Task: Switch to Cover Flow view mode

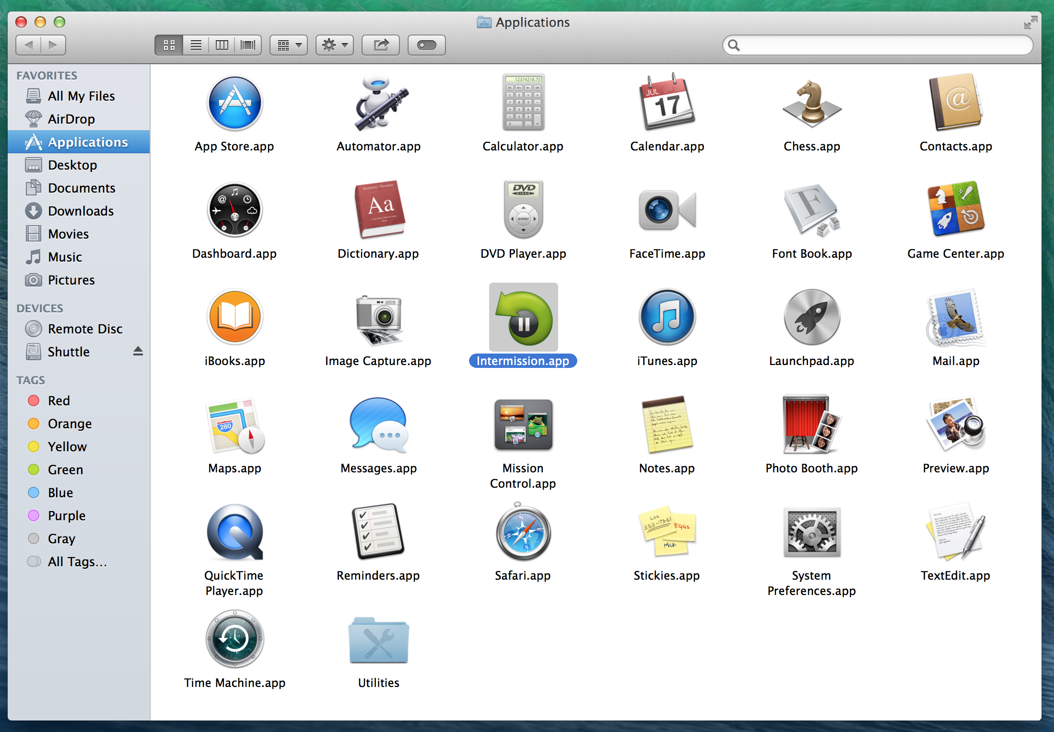Action: pos(248,45)
